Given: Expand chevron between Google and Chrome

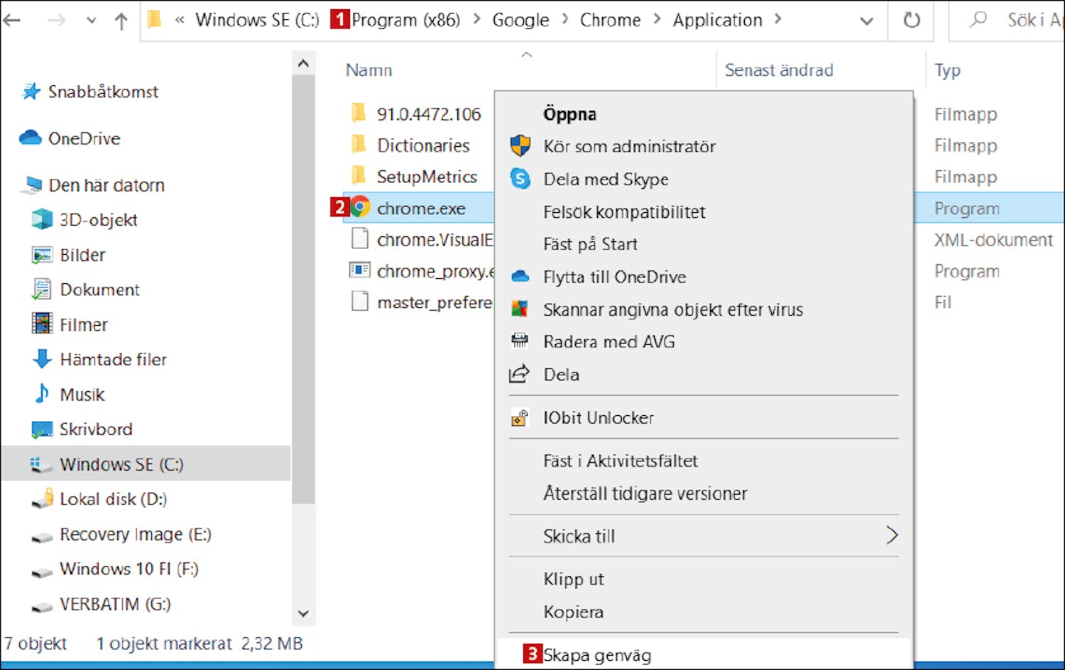Looking at the screenshot, I should point(565,20).
